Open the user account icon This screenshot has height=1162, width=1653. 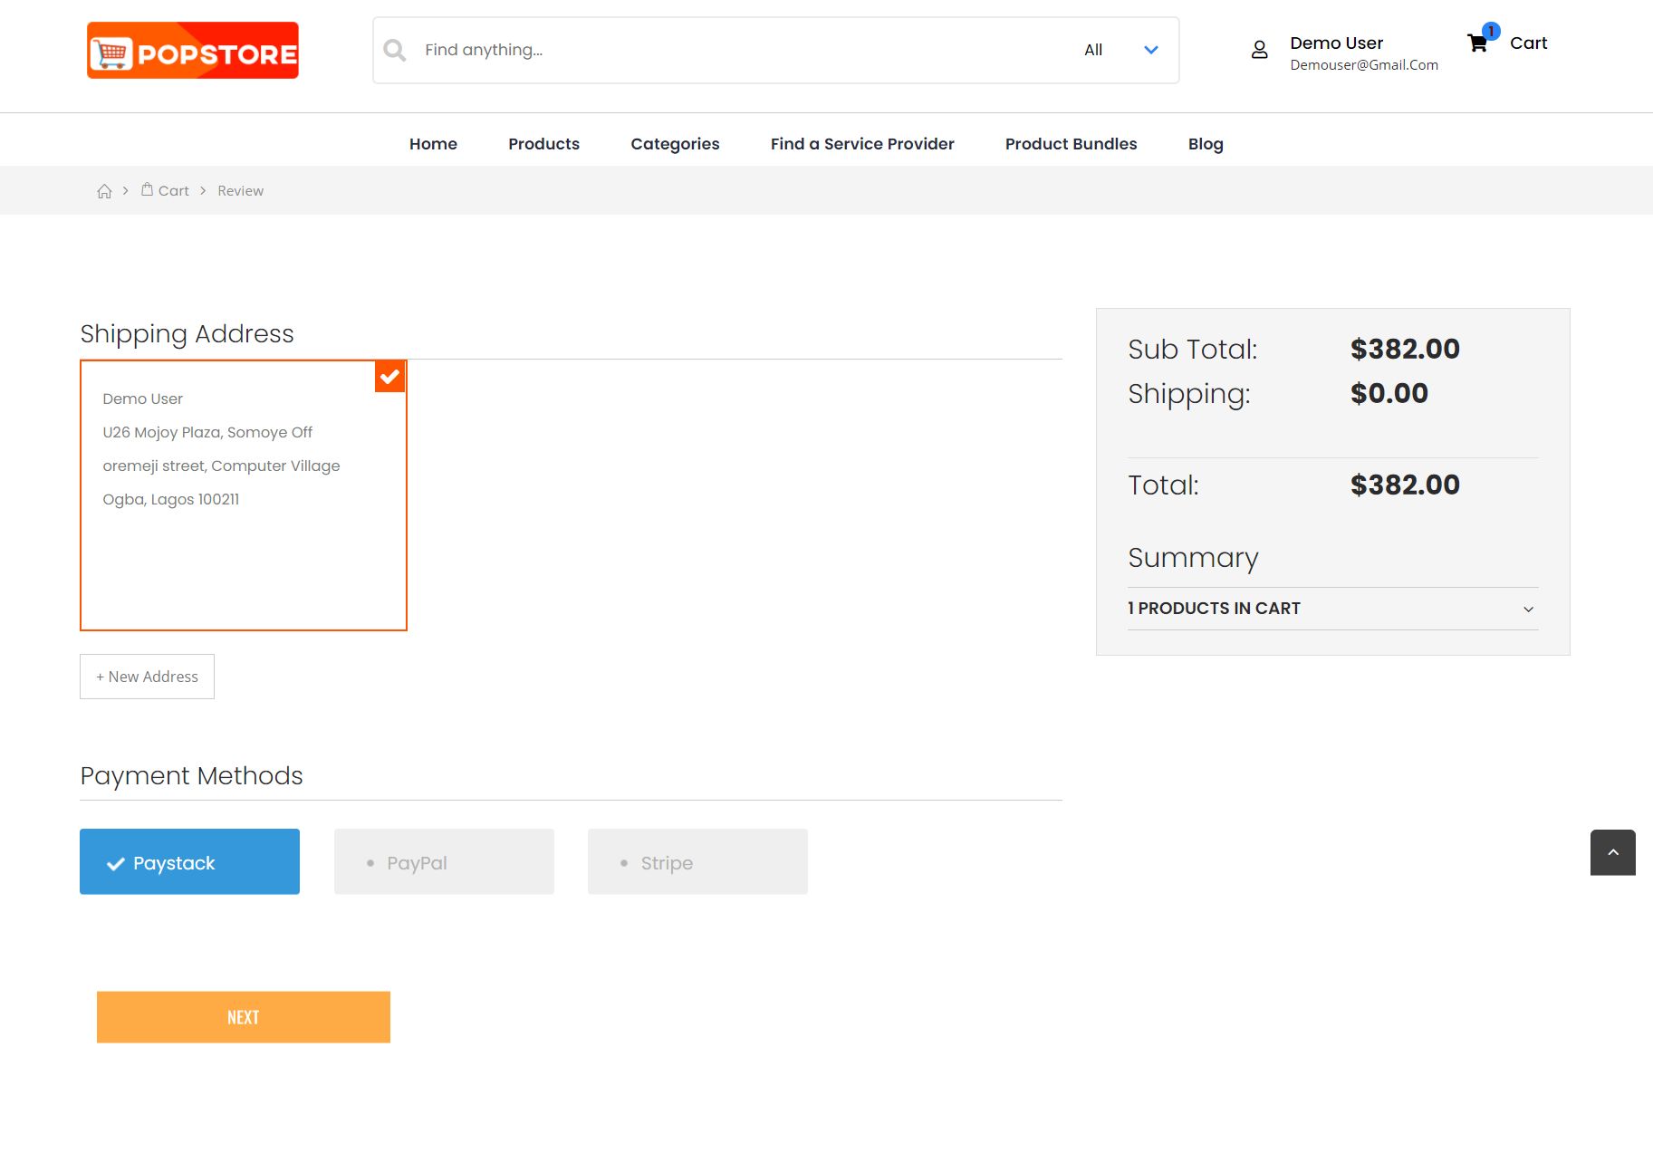(x=1259, y=50)
